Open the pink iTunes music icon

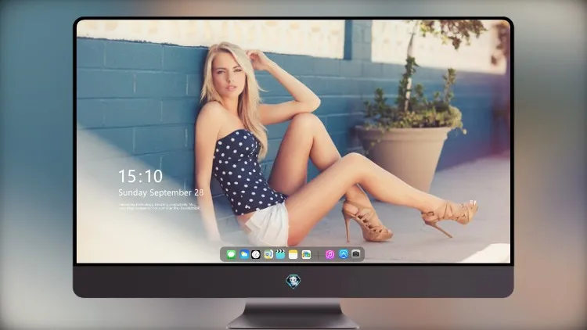pyautogui.click(x=330, y=254)
